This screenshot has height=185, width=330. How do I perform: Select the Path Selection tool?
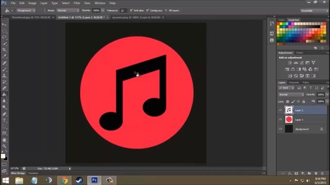tap(4, 127)
